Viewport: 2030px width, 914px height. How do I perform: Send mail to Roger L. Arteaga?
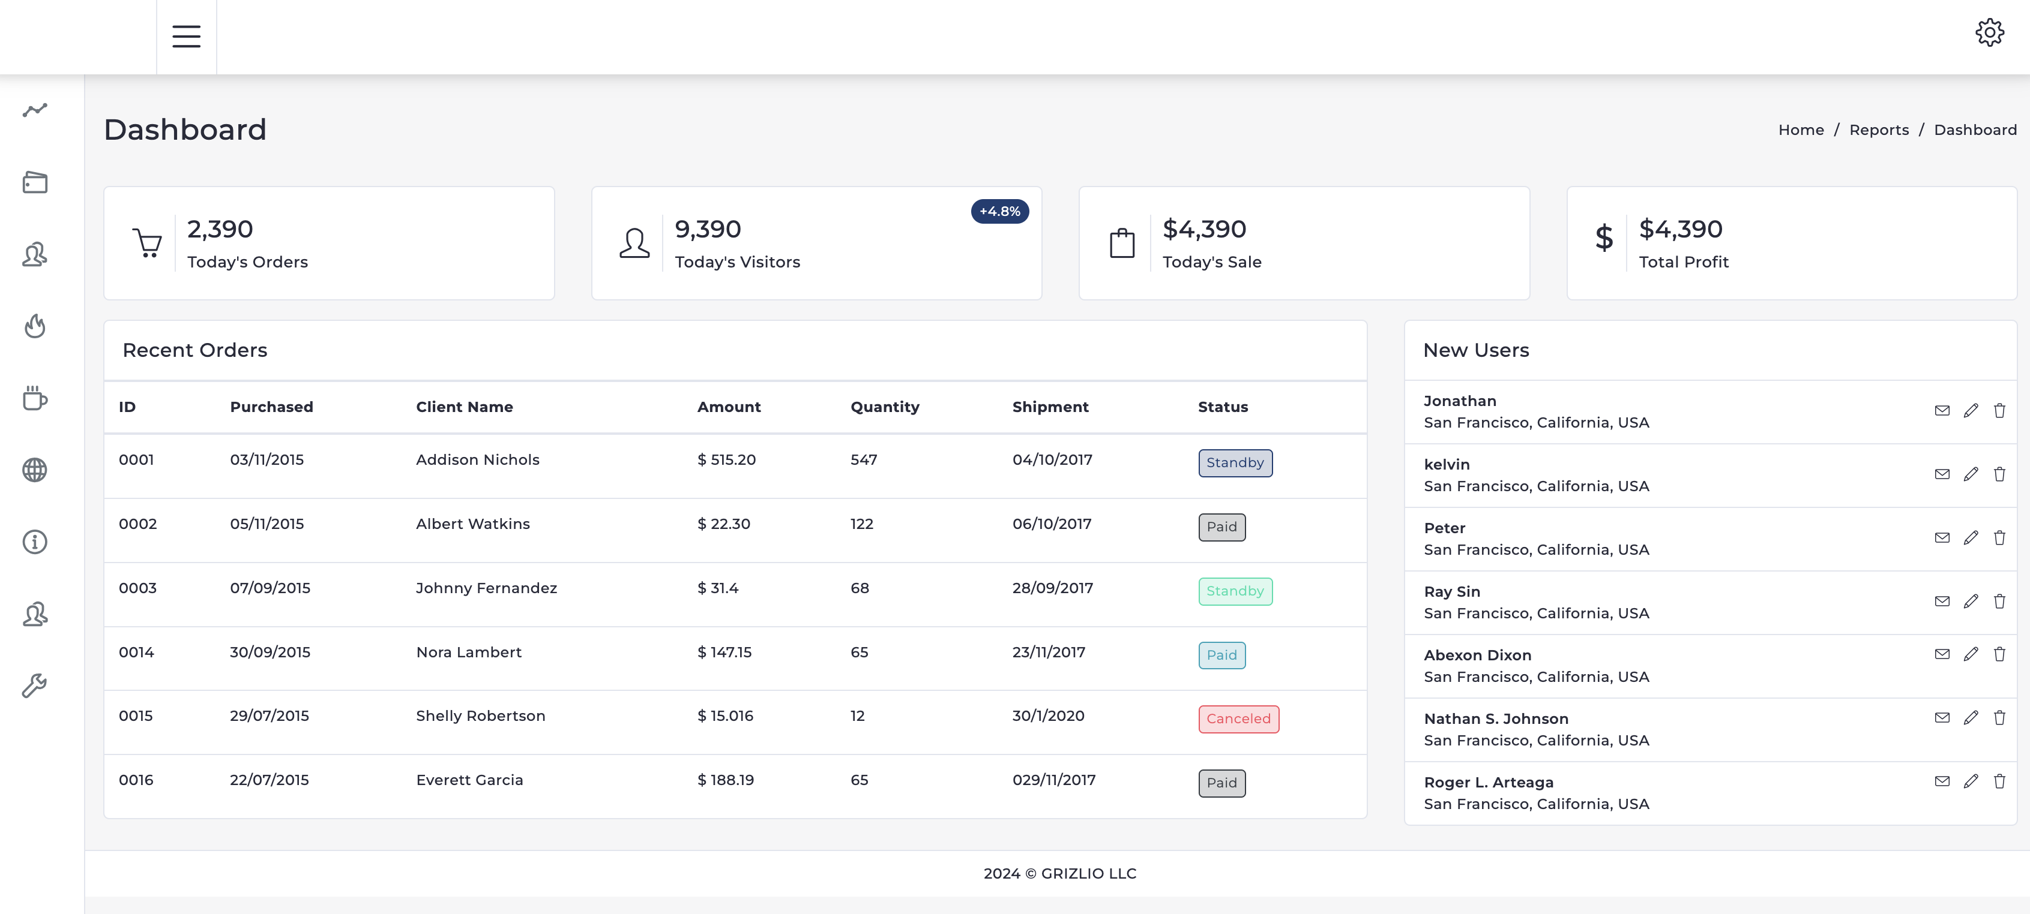[x=1942, y=781]
